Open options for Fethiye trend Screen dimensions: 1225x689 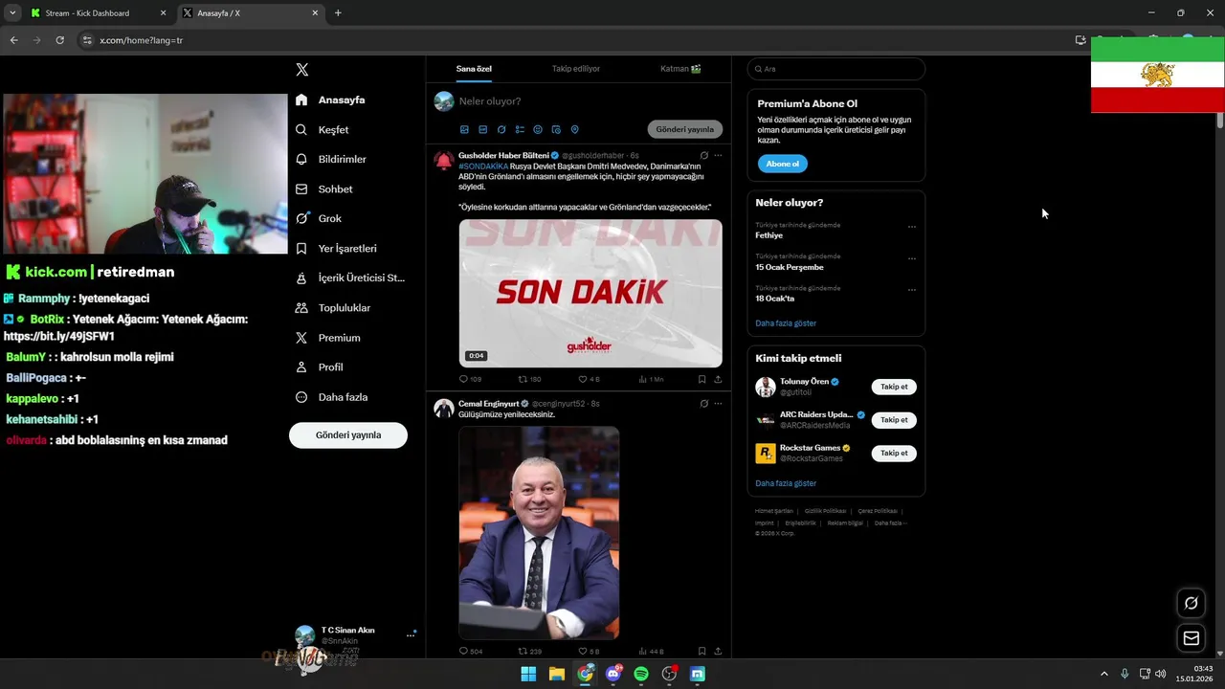click(x=911, y=227)
